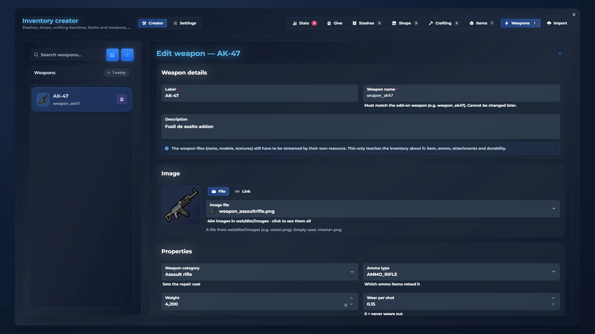Click the Weapon name field
This screenshot has width=595, height=334.
click(x=461, y=93)
